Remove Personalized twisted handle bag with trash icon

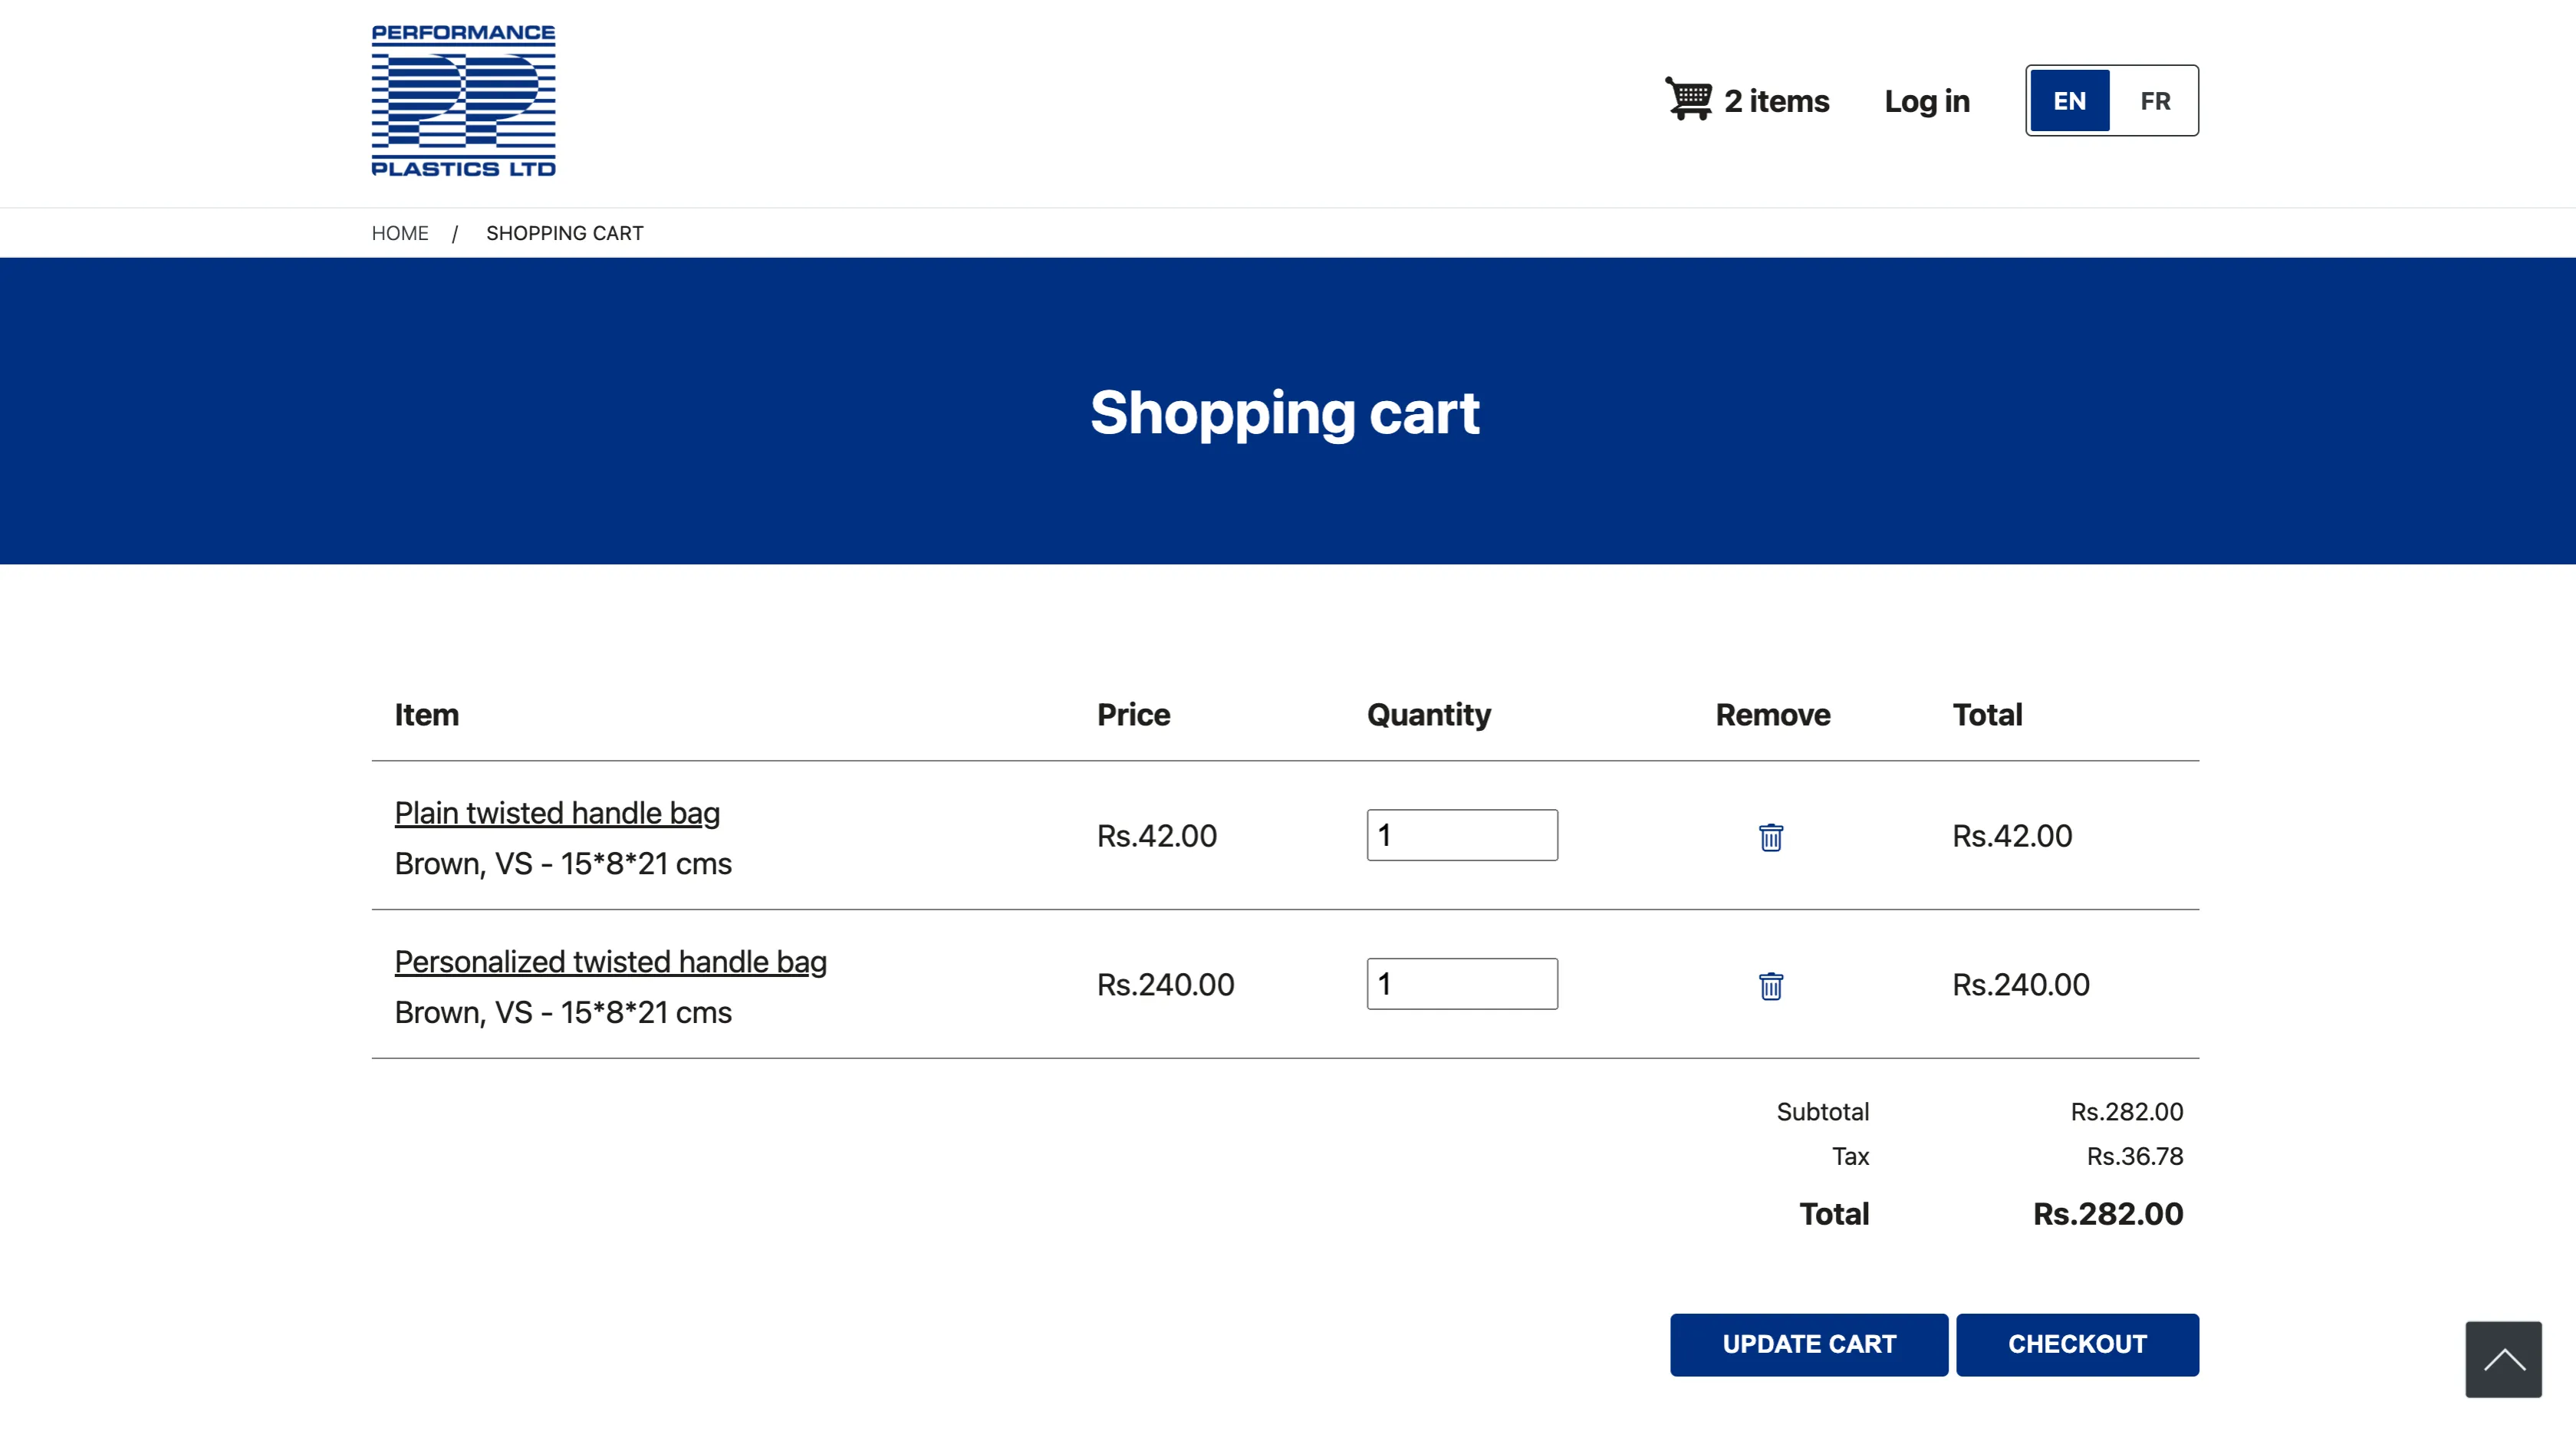coord(1771,986)
